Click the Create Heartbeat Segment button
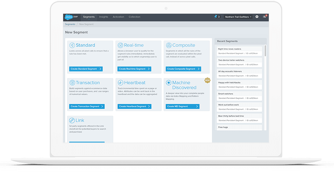The image size is (334, 172). pyautogui.click(x=134, y=106)
